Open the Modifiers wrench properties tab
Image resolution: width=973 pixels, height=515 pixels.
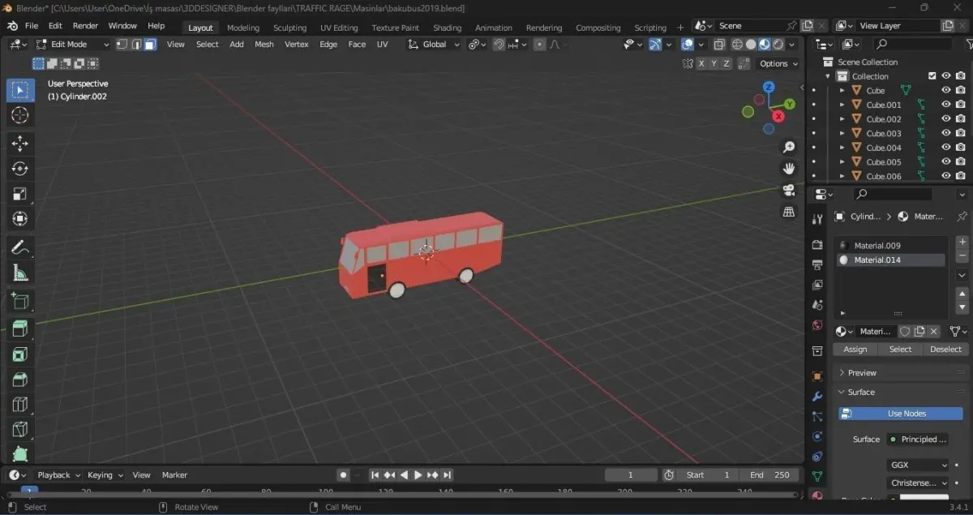817,396
